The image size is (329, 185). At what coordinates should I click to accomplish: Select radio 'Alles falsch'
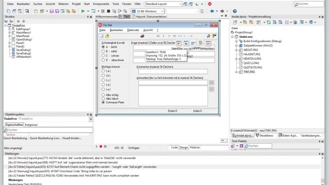click(x=103, y=99)
